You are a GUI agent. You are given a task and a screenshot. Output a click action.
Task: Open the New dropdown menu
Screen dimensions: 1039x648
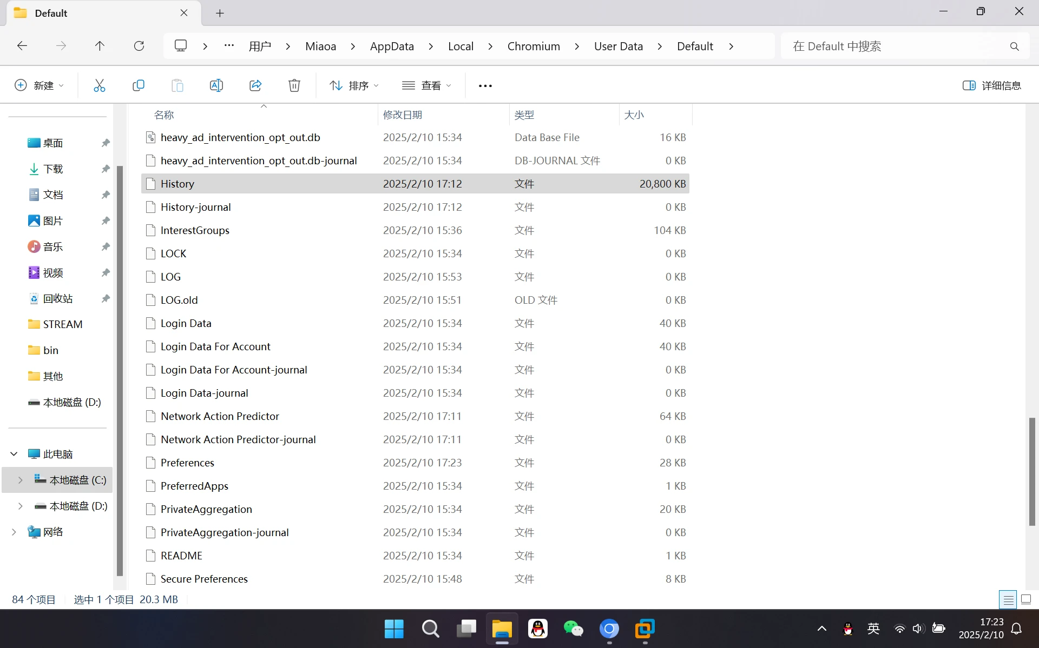(39, 85)
